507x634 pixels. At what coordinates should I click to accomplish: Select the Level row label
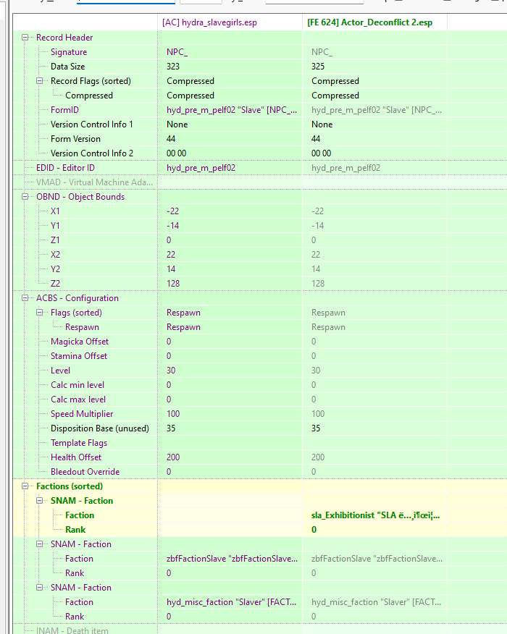pos(60,371)
